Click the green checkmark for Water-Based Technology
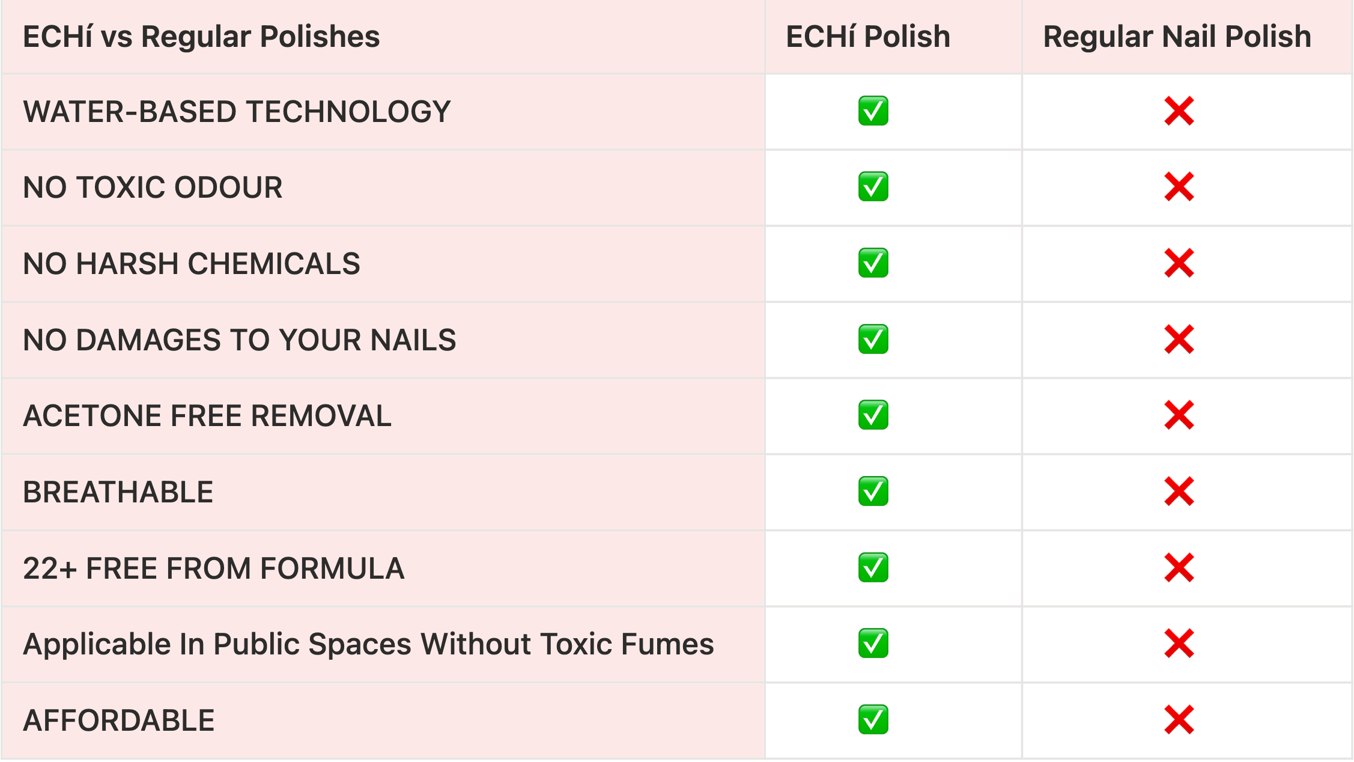The width and height of the screenshot is (1354, 762). tap(873, 111)
